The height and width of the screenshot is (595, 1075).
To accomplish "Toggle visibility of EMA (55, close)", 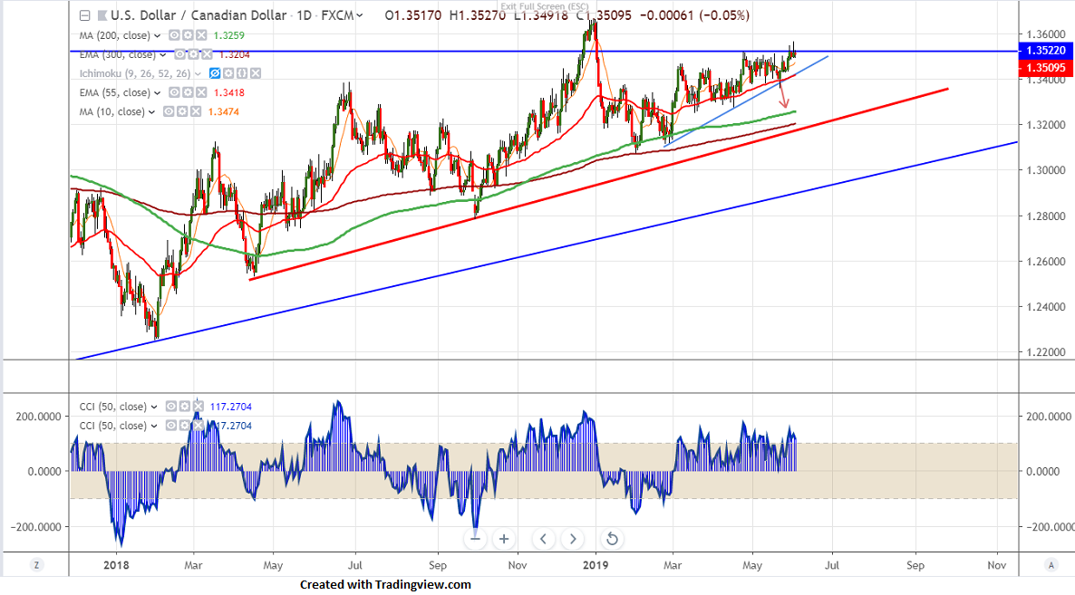I will point(174,92).
